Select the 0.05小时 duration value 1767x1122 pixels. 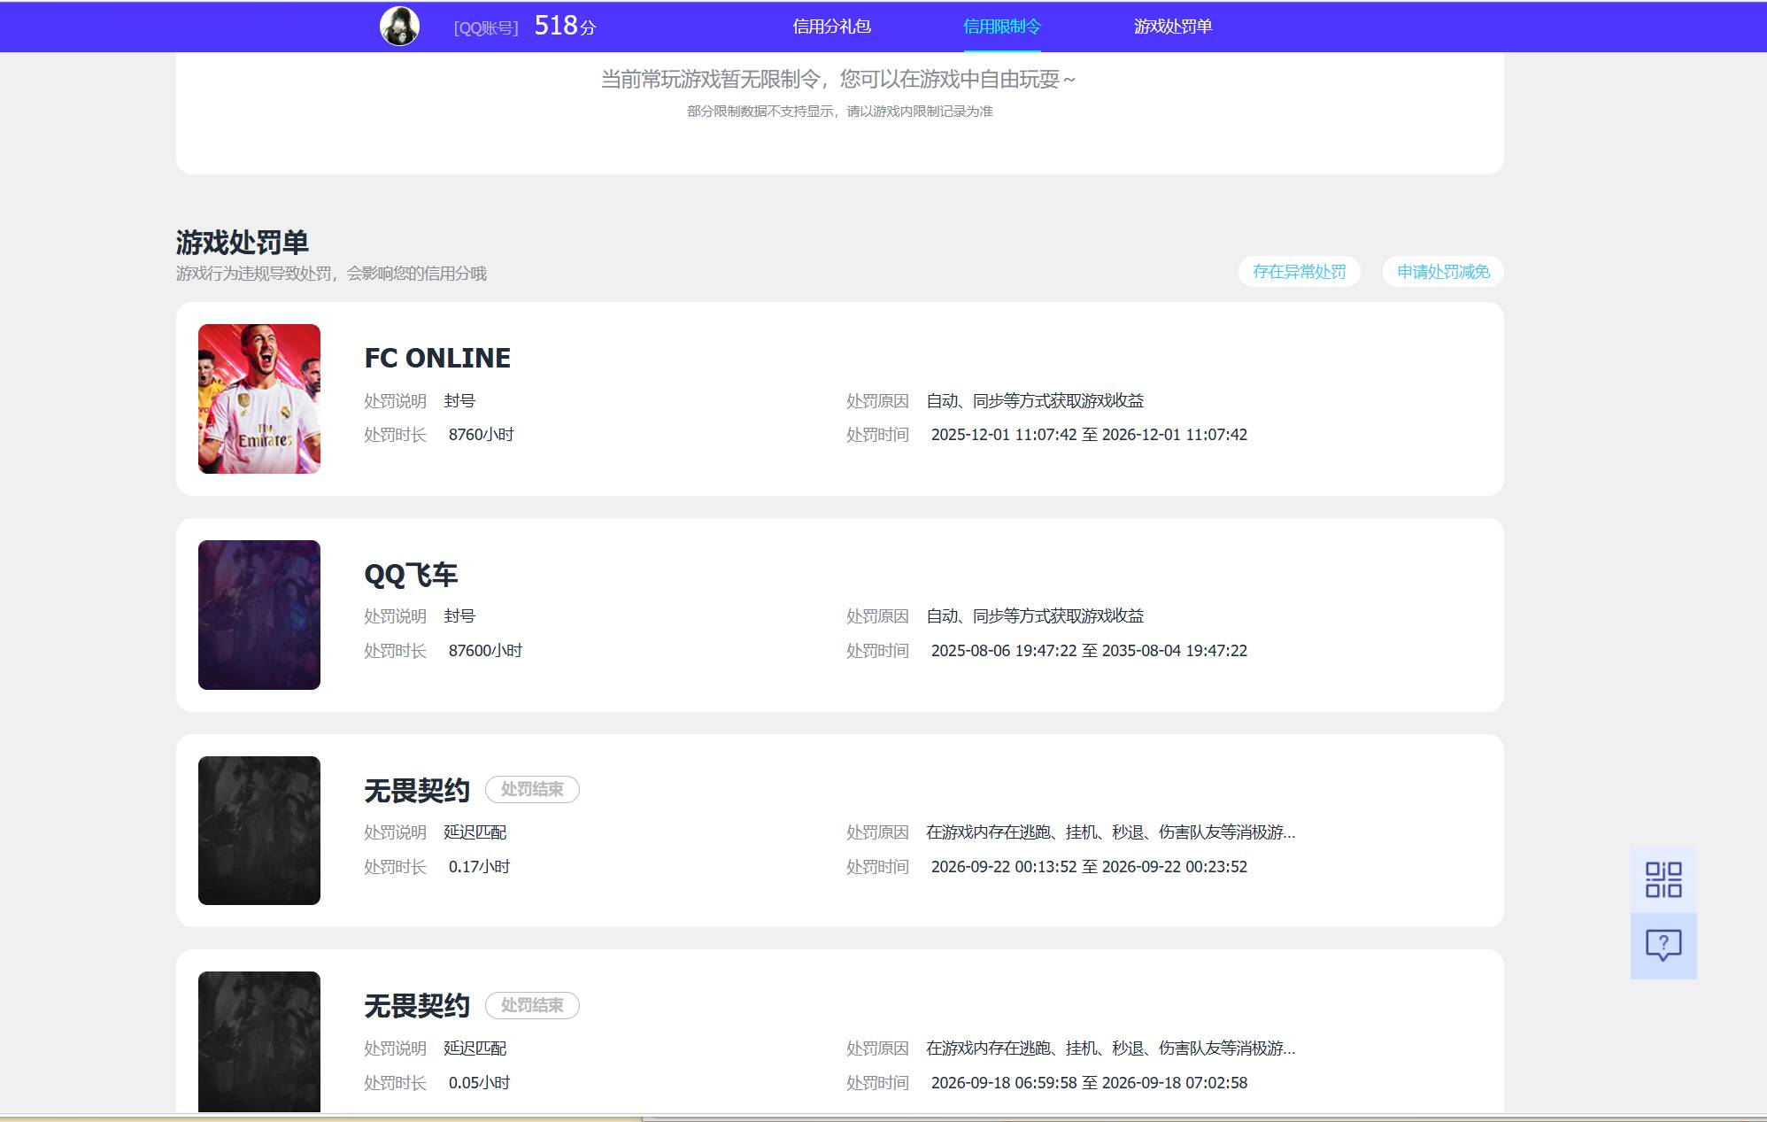click(x=479, y=1083)
